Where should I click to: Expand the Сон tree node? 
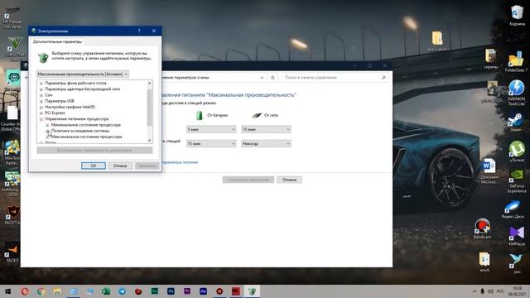click(x=41, y=95)
